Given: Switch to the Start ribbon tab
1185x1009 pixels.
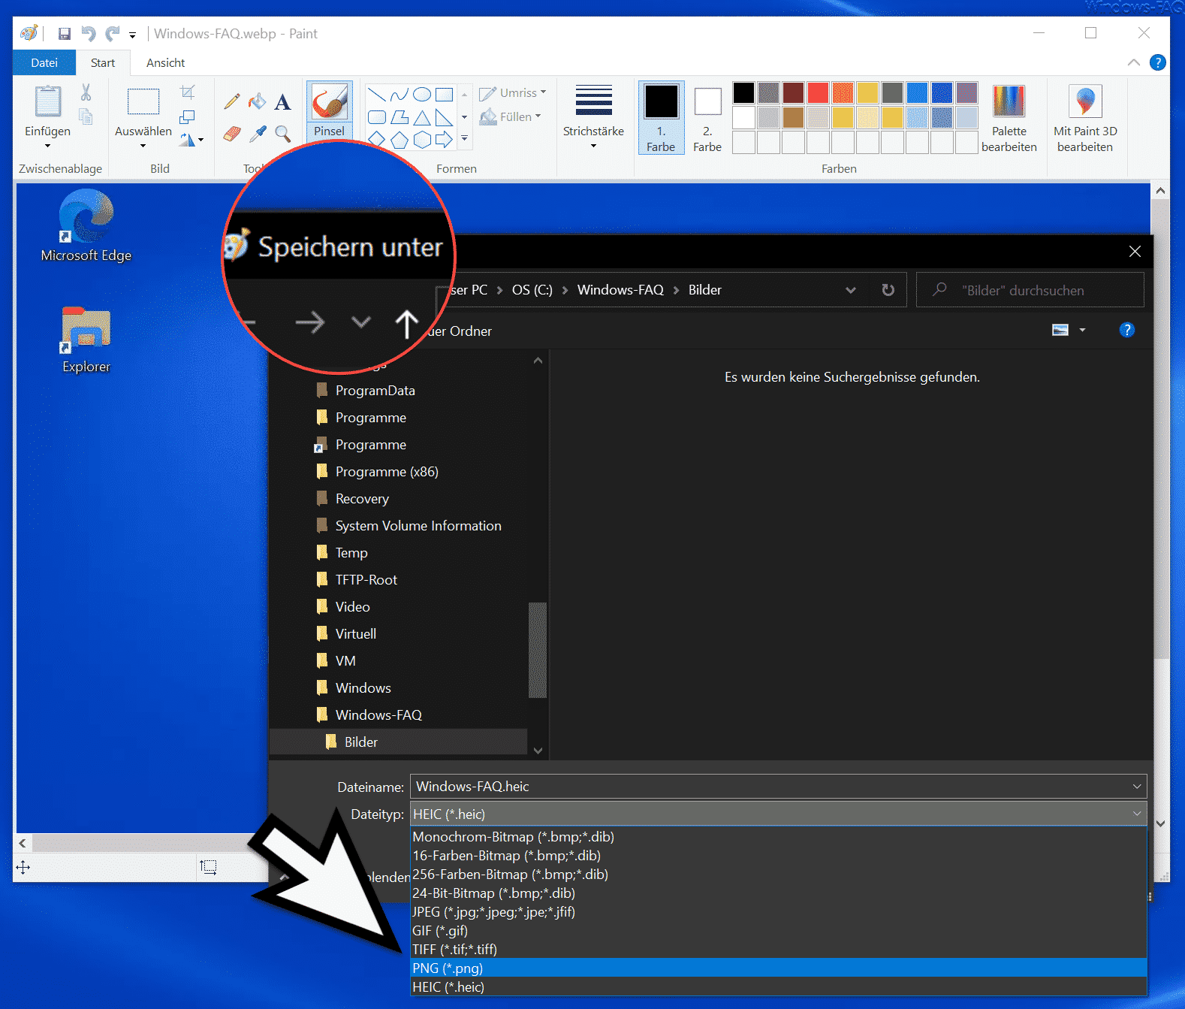Looking at the screenshot, I should point(103,62).
